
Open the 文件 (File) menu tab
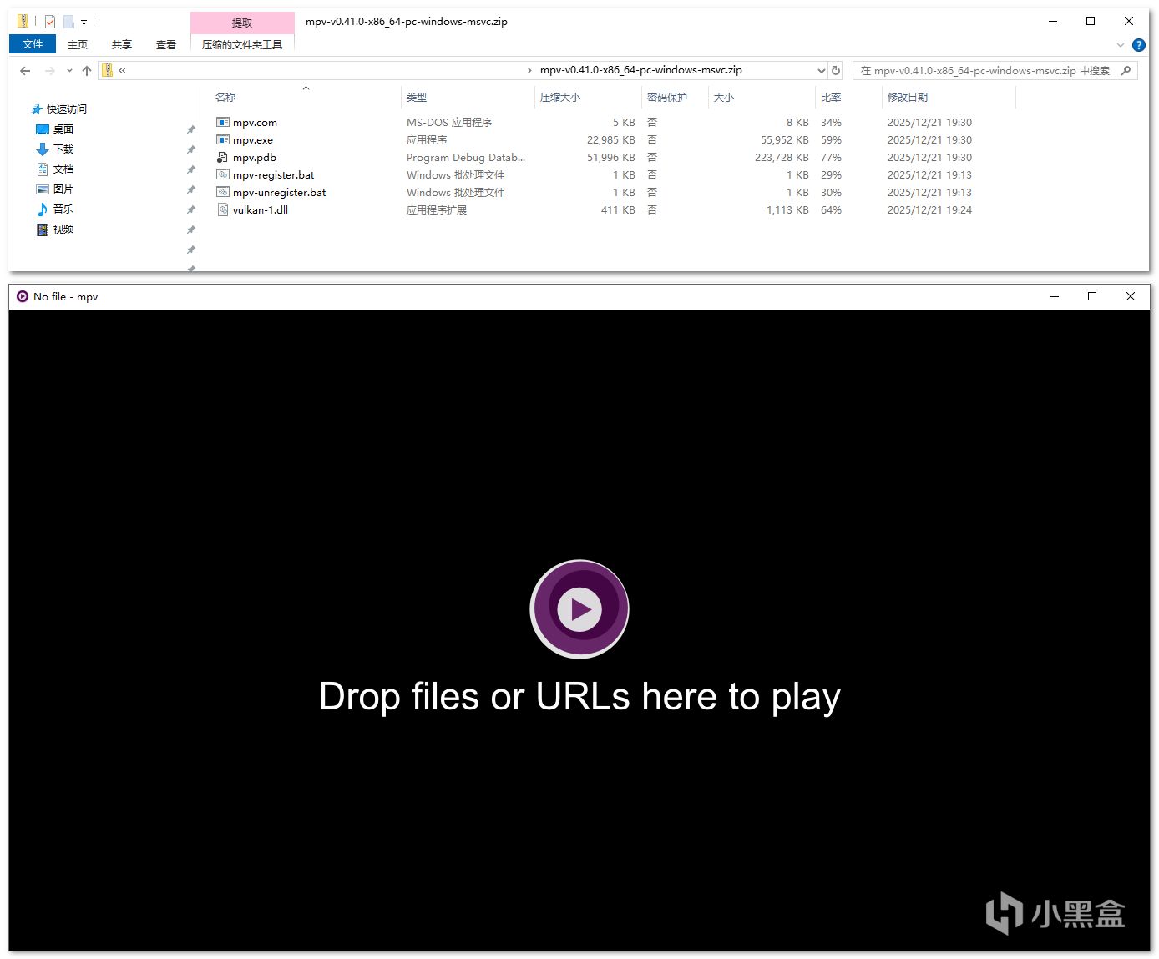coord(33,44)
